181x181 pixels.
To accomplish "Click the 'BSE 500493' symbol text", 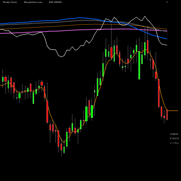I will click(x=55, y=2).
